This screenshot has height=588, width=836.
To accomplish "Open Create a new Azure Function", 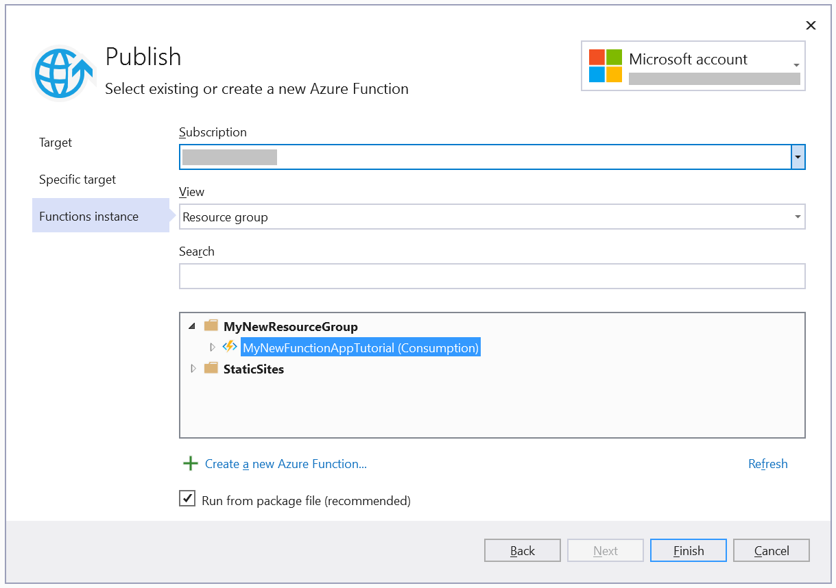I will [285, 463].
